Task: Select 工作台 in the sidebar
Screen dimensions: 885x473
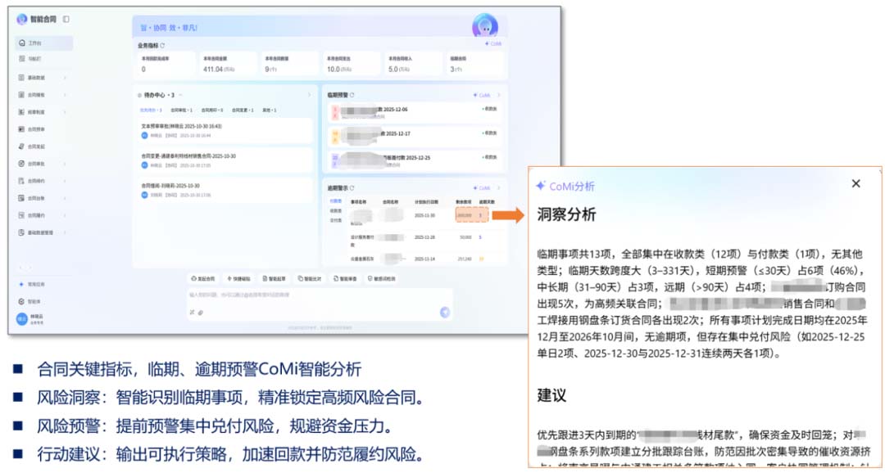Action: coord(34,43)
